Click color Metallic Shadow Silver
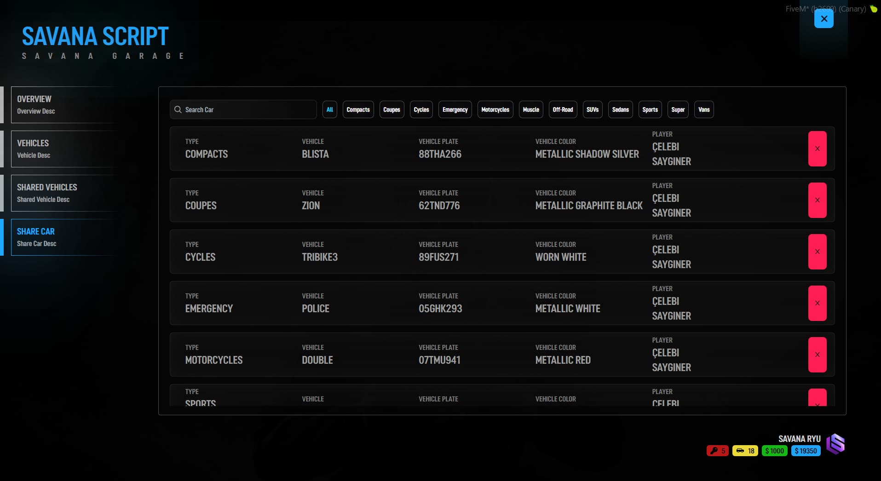This screenshot has height=481, width=881. coord(587,154)
